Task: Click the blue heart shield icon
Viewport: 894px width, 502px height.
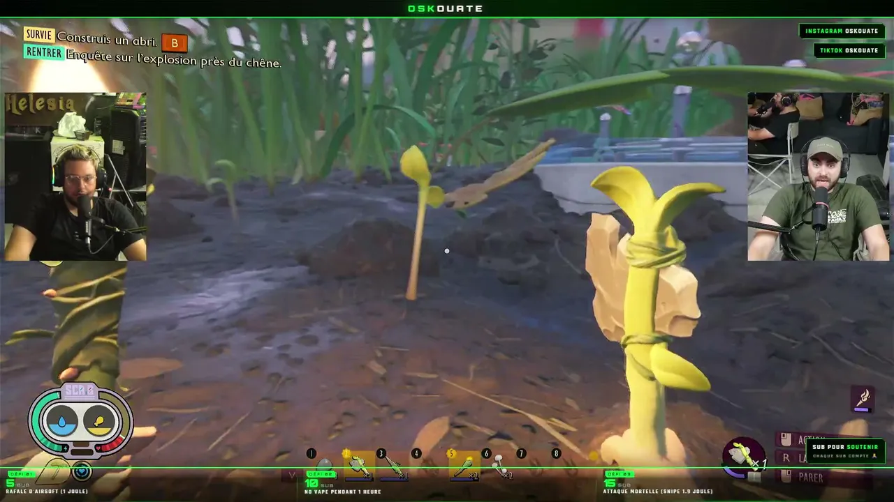Action: tap(82, 471)
